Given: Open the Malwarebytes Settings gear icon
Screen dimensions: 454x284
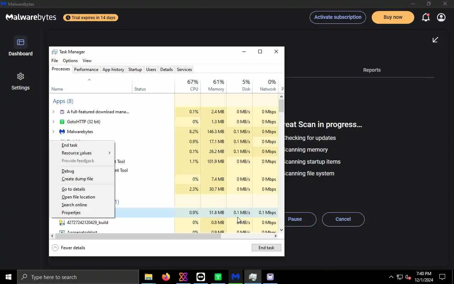Looking at the screenshot, I should point(21,76).
